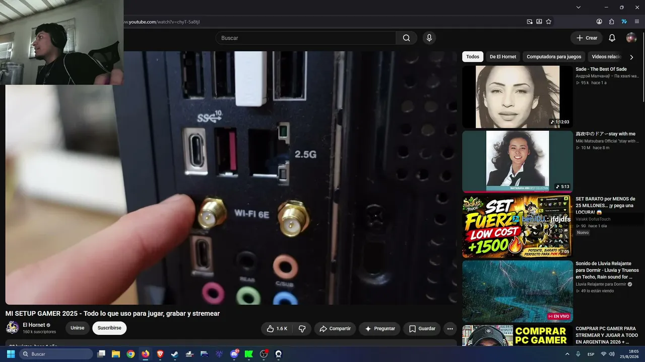The width and height of the screenshot is (645, 362).
Task: Open Brave browser from taskbar
Action: (160, 354)
